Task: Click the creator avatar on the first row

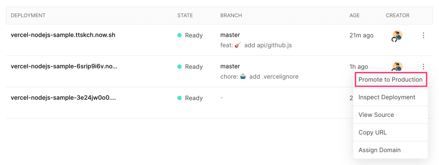Action: [x=397, y=36]
